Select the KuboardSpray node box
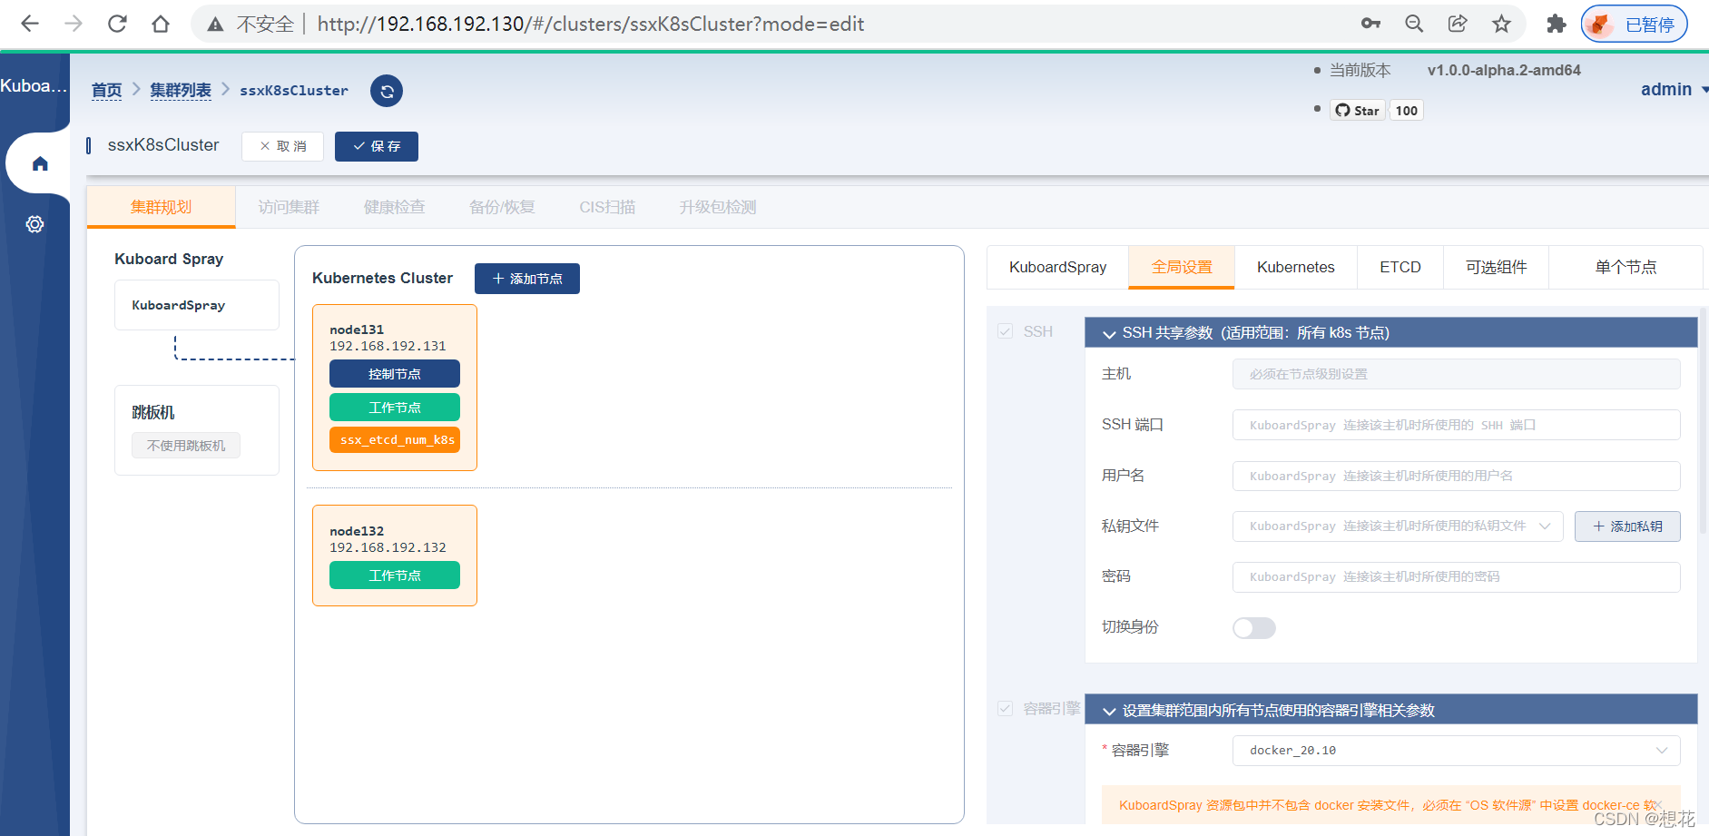This screenshot has height=836, width=1709. [x=197, y=305]
